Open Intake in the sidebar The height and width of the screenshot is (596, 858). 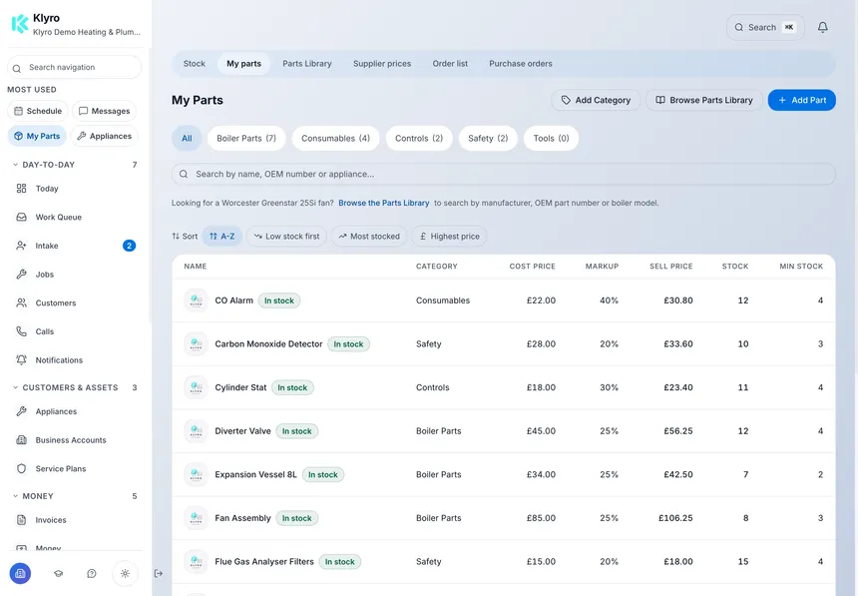pos(75,246)
